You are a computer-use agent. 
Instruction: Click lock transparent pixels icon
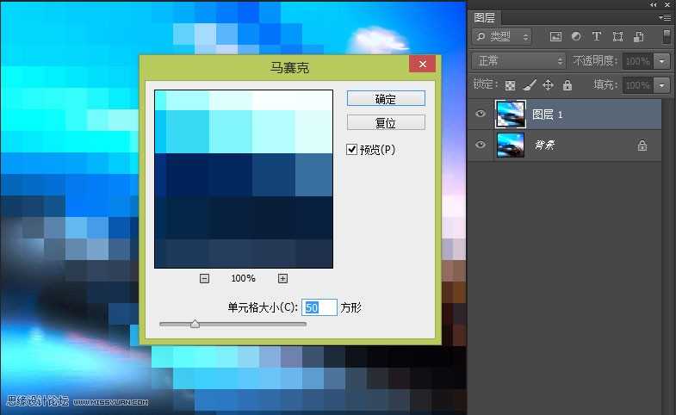click(x=511, y=85)
